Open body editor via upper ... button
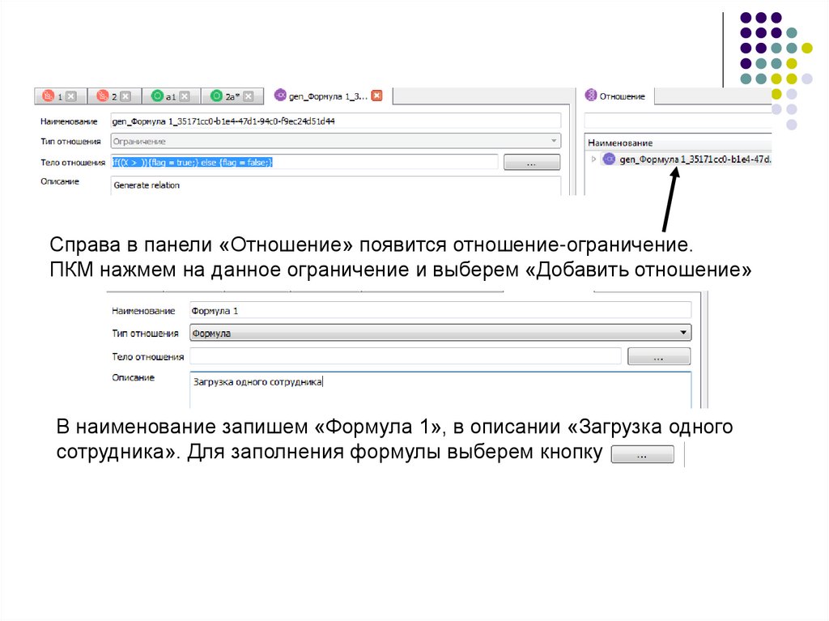Image resolution: width=829 pixels, height=621 pixels. [x=531, y=163]
